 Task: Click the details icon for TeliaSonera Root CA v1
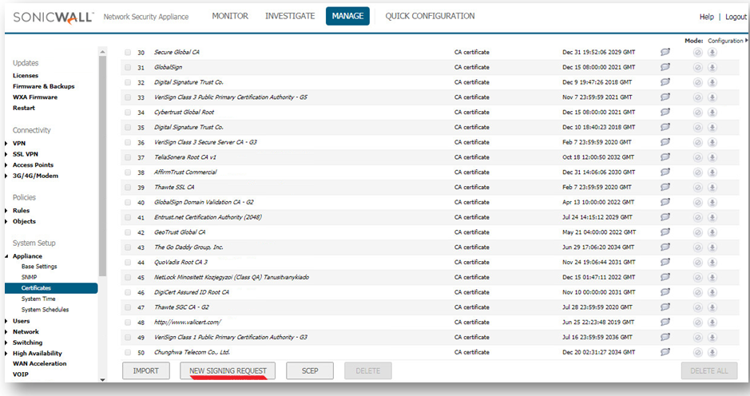pos(665,157)
